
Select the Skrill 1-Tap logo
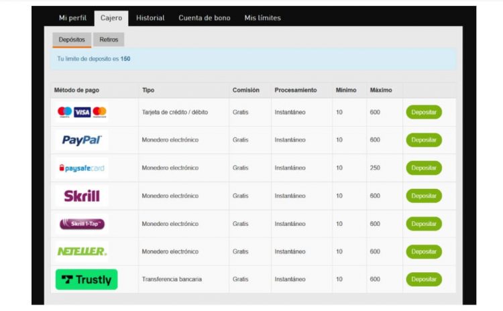[x=82, y=224]
